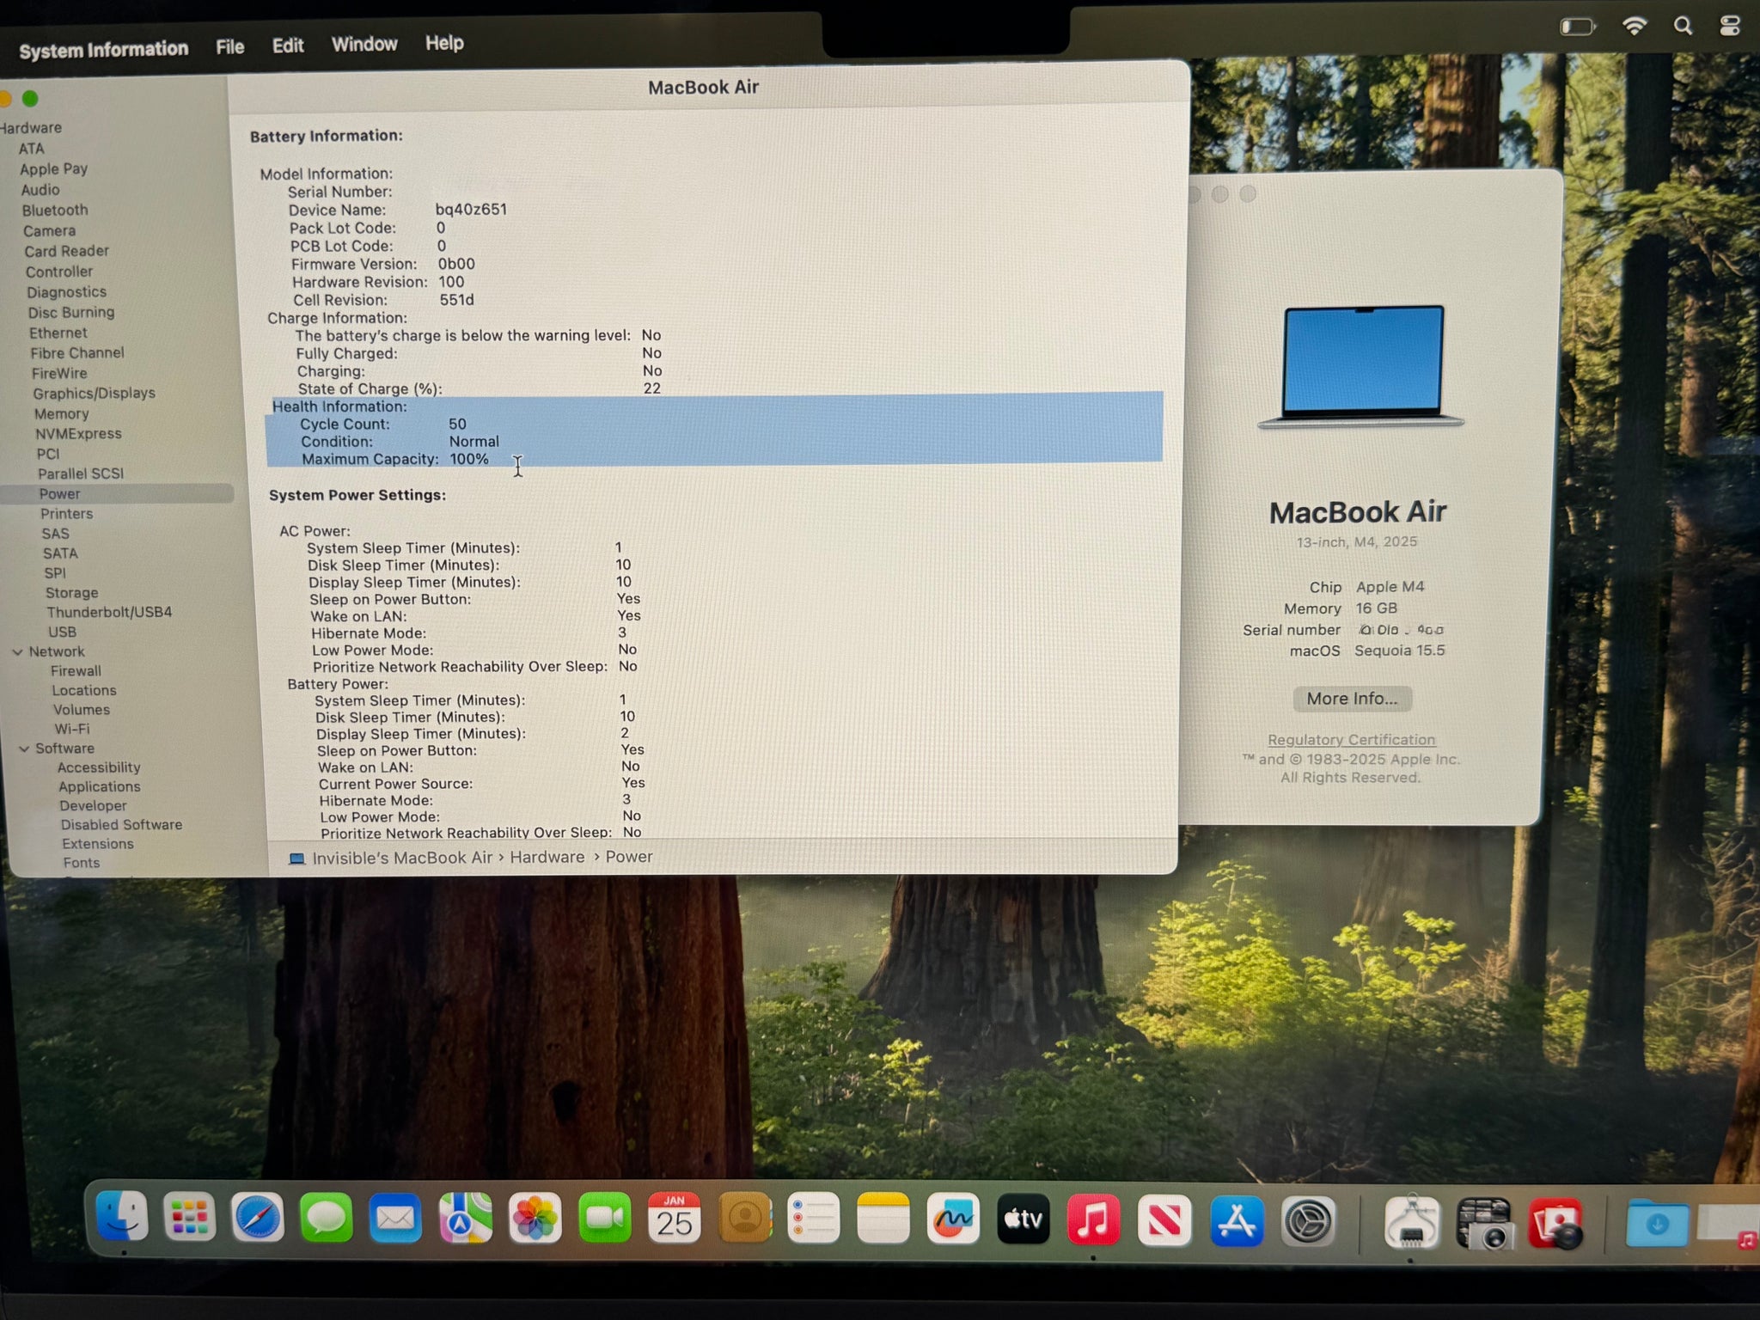Collapse the Software section chevron
Image resolution: width=1760 pixels, height=1320 pixels.
tap(24, 749)
